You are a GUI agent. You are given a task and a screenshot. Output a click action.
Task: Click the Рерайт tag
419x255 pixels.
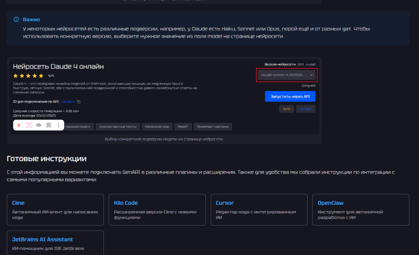pyautogui.click(x=183, y=127)
